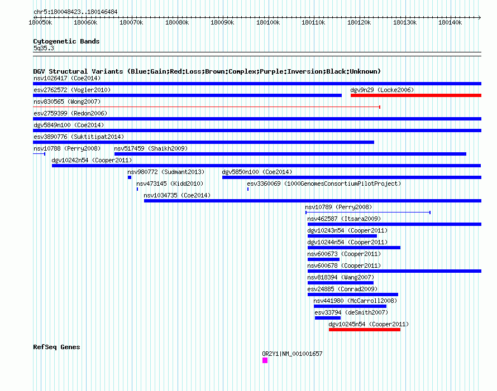497x391 pixels.
Task: Click the left arrow end of ruler
Action: tap(35, 17)
